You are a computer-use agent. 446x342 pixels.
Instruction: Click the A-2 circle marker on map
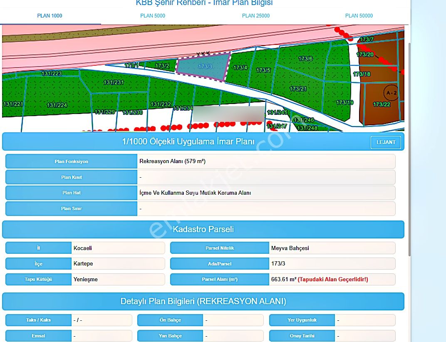coord(391,92)
